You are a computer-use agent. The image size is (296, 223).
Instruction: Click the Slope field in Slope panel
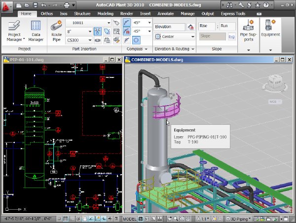pos(213,37)
